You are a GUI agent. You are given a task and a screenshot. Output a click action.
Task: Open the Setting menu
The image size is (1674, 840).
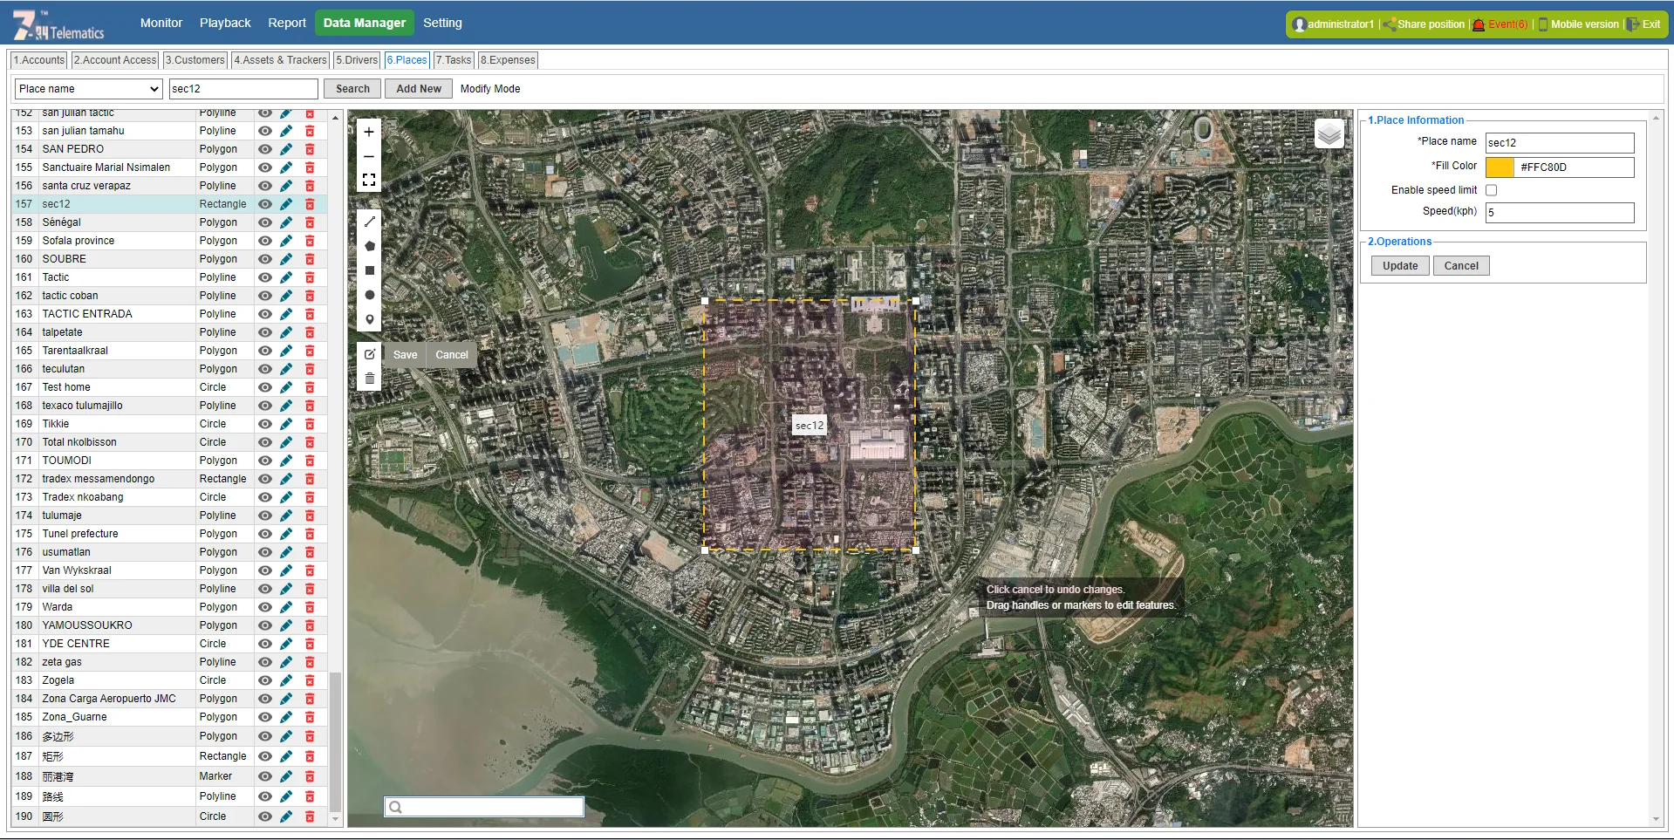442,23
